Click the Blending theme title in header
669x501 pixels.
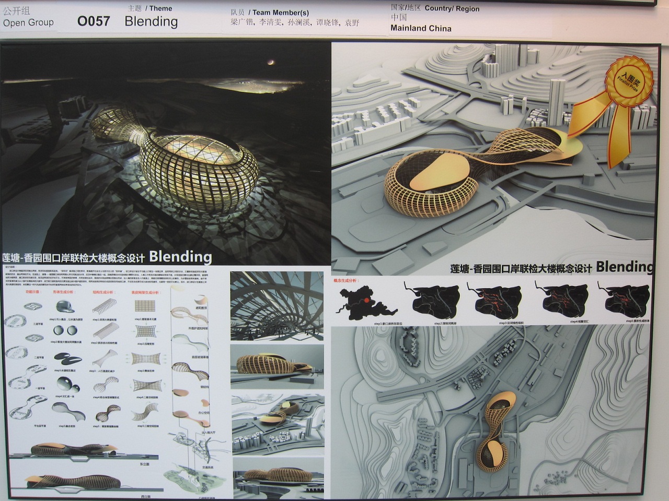point(151,21)
